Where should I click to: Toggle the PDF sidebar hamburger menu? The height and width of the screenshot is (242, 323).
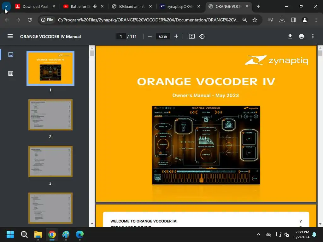[10, 37]
